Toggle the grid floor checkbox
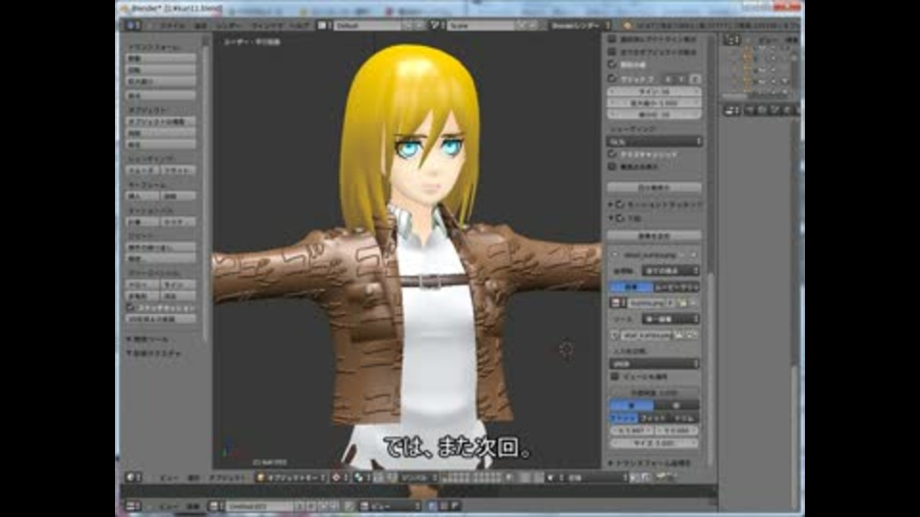The width and height of the screenshot is (920, 517). pos(612,78)
